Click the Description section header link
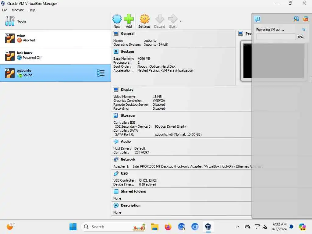Viewport: 312px width, 234px height. click(x=130, y=205)
